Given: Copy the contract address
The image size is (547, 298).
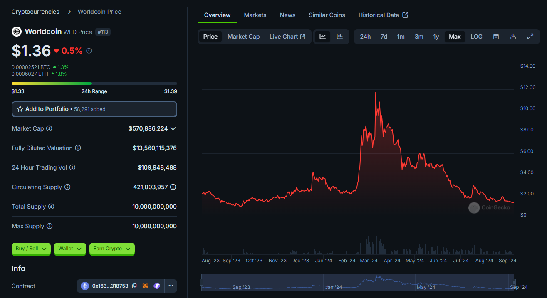Looking at the screenshot, I should click(134, 286).
